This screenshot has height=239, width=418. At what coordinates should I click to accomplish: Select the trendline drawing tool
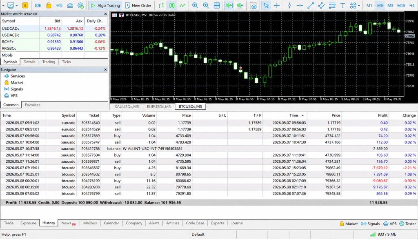311,5
